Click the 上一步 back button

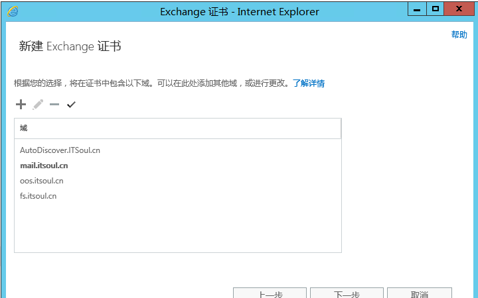click(x=270, y=293)
